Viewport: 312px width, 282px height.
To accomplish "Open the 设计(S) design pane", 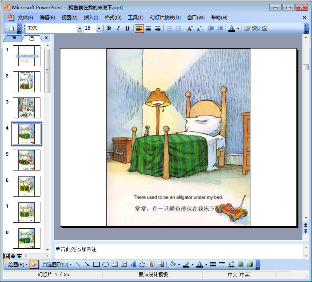I will click(256, 28).
